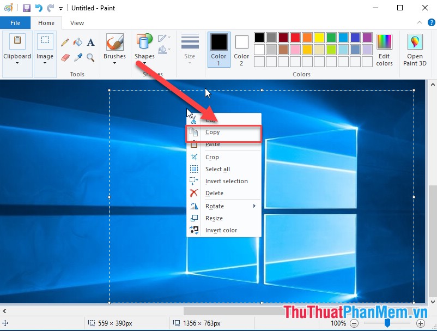437x331 pixels.
Task: Switch to the View tab
Action: (77, 23)
